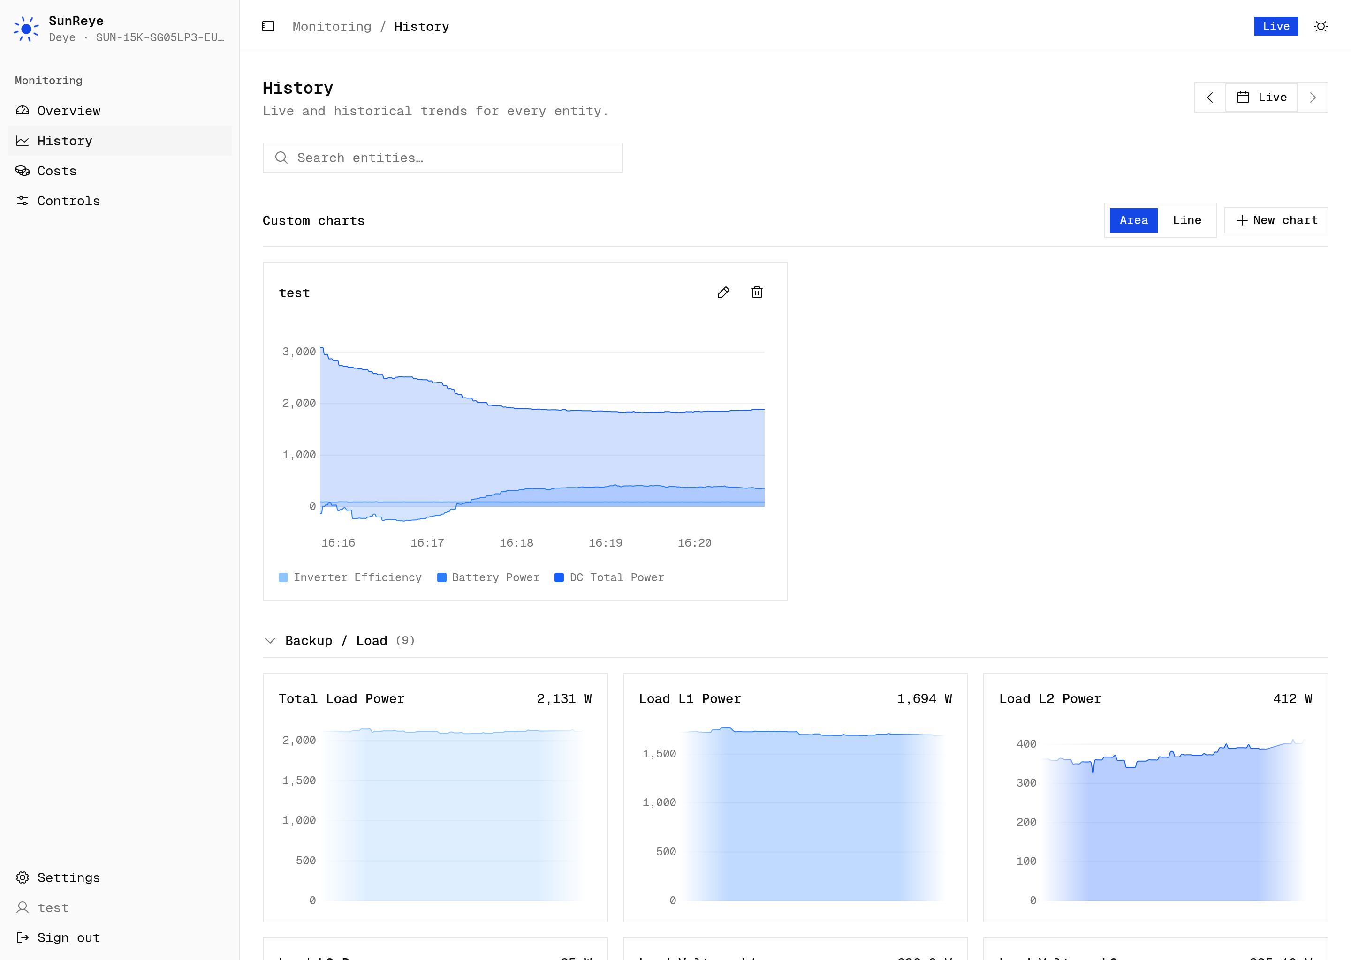This screenshot has width=1351, height=960.
Task: Select the Area chart style
Action: click(1133, 220)
